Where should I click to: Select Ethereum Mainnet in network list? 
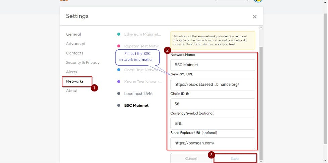coord(143,34)
